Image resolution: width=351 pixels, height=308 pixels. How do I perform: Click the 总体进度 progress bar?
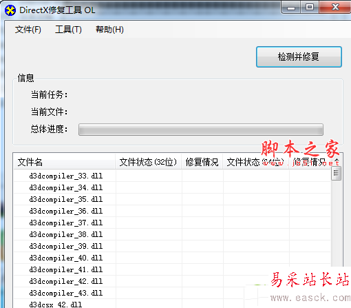pos(201,130)
